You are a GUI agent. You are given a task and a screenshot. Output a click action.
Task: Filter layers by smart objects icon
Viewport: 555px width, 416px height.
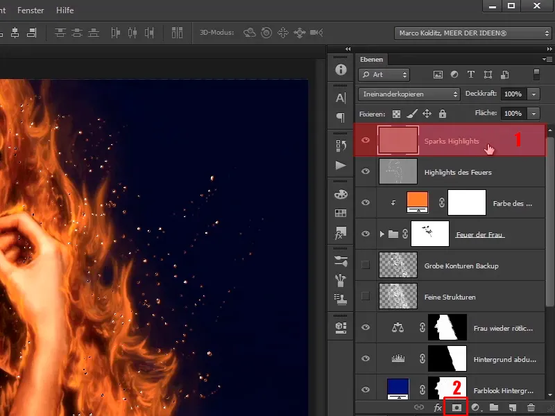(x=505, y=75)
